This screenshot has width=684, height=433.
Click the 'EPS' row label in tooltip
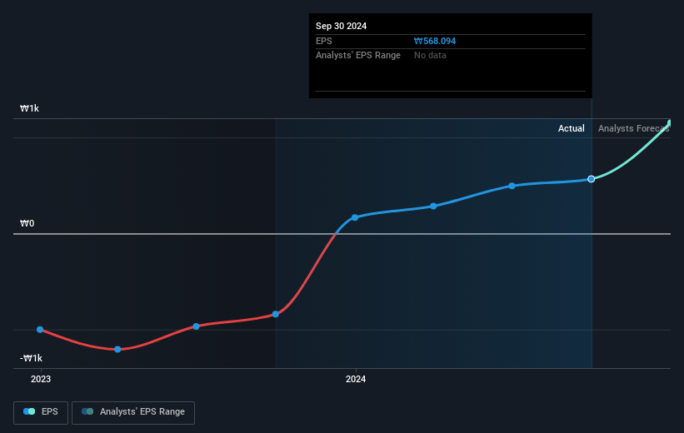tap(324, 41)
